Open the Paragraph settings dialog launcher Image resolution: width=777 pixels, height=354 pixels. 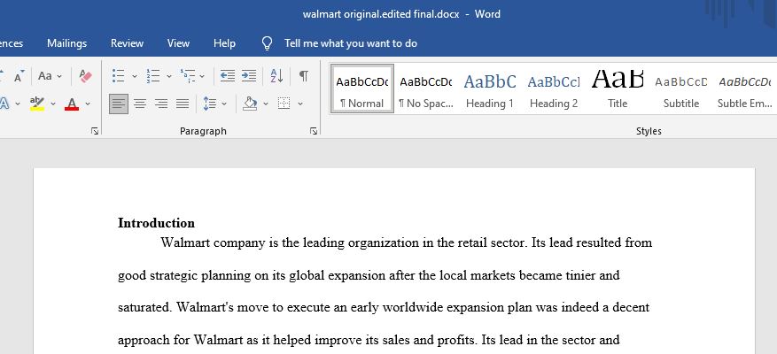pos(313,131)
